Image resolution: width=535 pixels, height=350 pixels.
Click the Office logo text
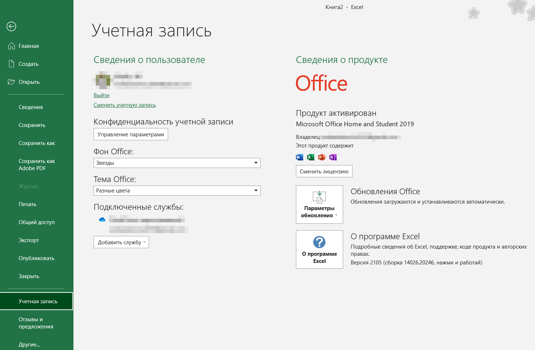pyautogui.click(x=322, y=83)
